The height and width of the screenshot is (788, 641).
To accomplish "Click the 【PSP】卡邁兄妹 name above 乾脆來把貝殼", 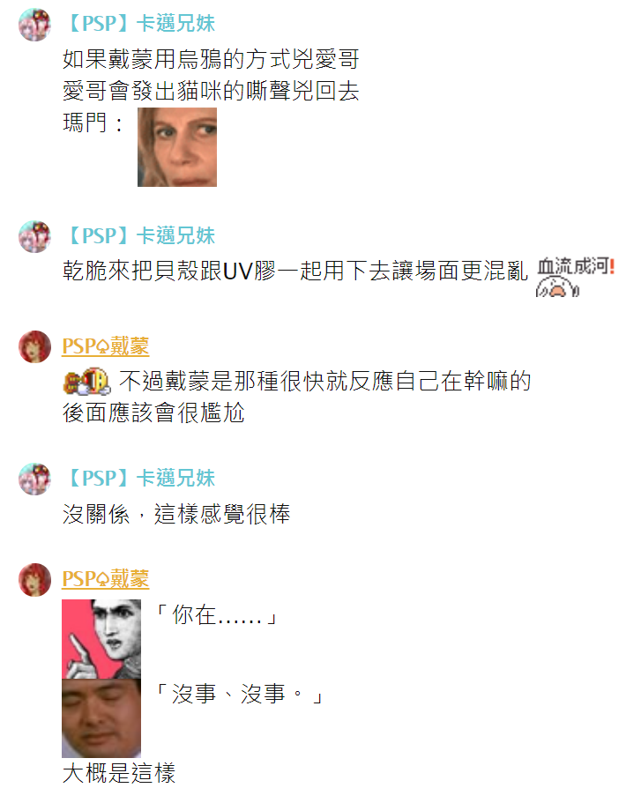I will (x=138, y=235).
